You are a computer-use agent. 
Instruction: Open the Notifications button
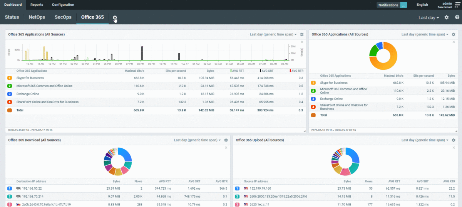pos(392,5)
